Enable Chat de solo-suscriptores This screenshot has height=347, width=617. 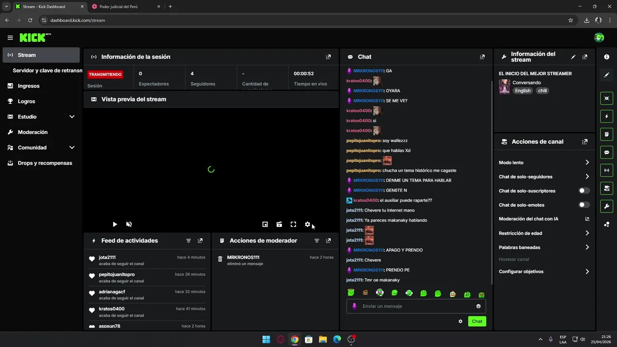(x=584, y=191)
